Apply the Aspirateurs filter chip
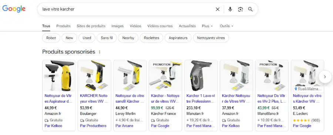Viewport: 333px width, 135px height. [x=178, y=38]
